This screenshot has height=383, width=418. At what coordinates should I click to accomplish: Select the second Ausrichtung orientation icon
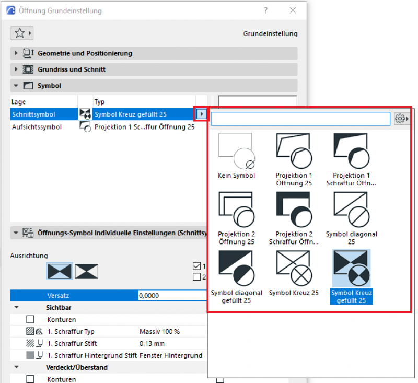(x=87, y=271)
